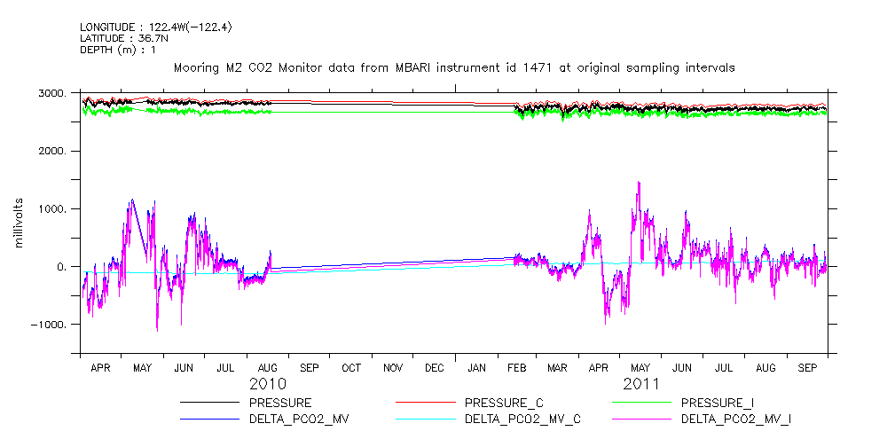Select the PRESSURE_C legend label
895x447 pixels.
coord(504,403)
